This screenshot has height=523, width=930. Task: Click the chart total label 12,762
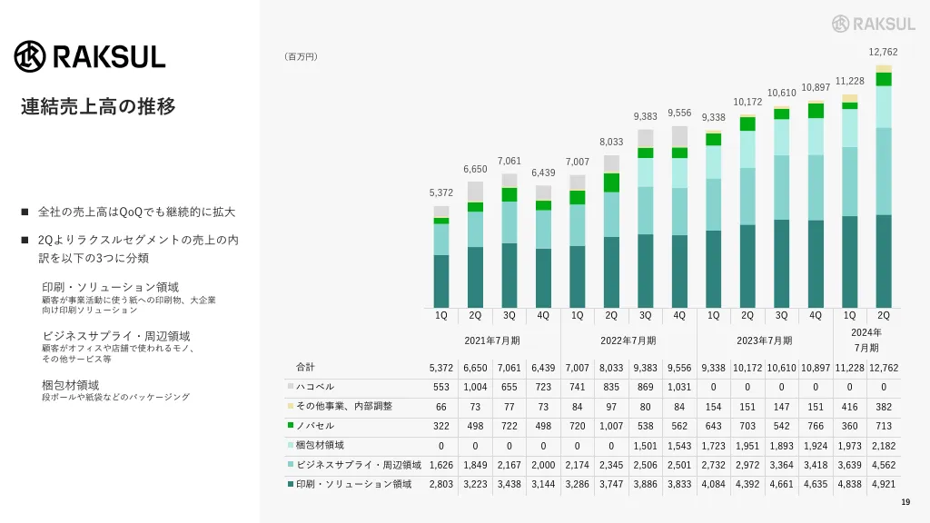click(883, 52)
